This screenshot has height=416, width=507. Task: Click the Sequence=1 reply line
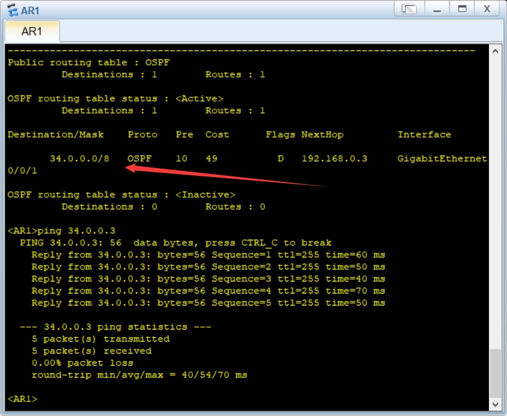pos(208,255)
